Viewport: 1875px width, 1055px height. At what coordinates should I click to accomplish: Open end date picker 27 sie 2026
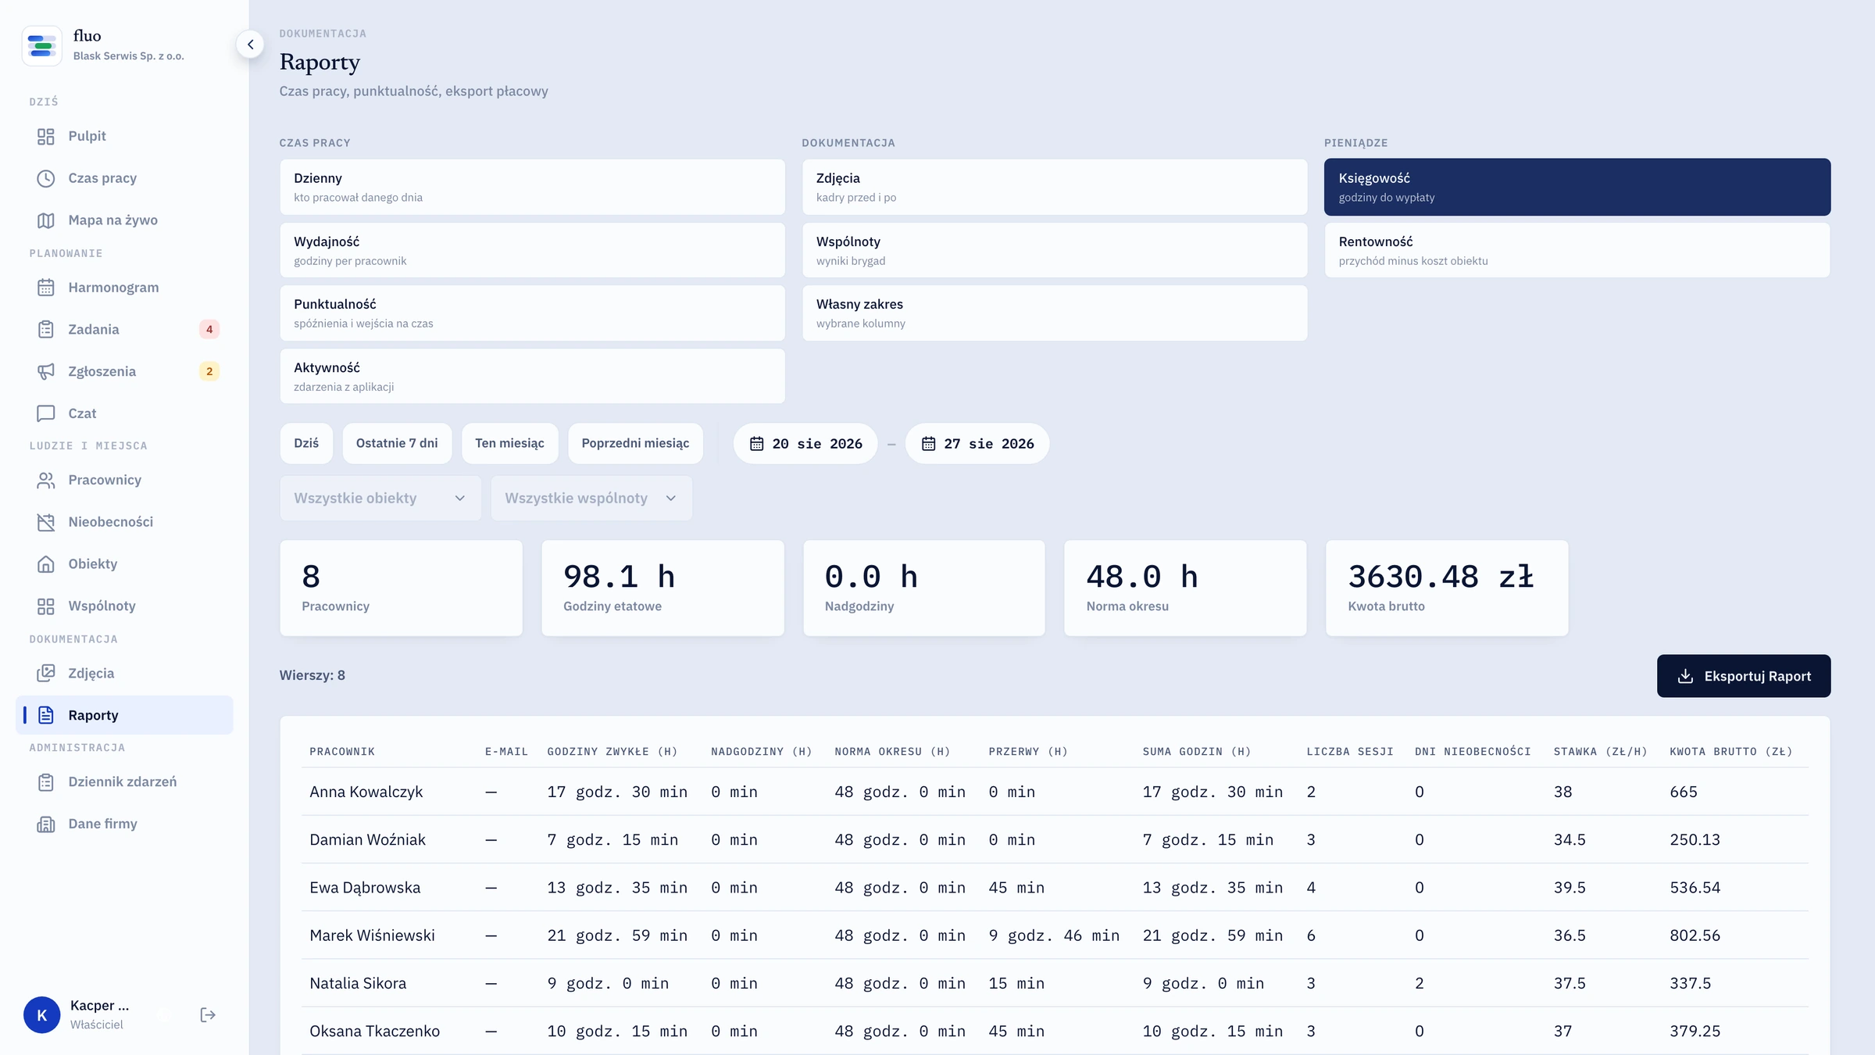tap(977, 444)
